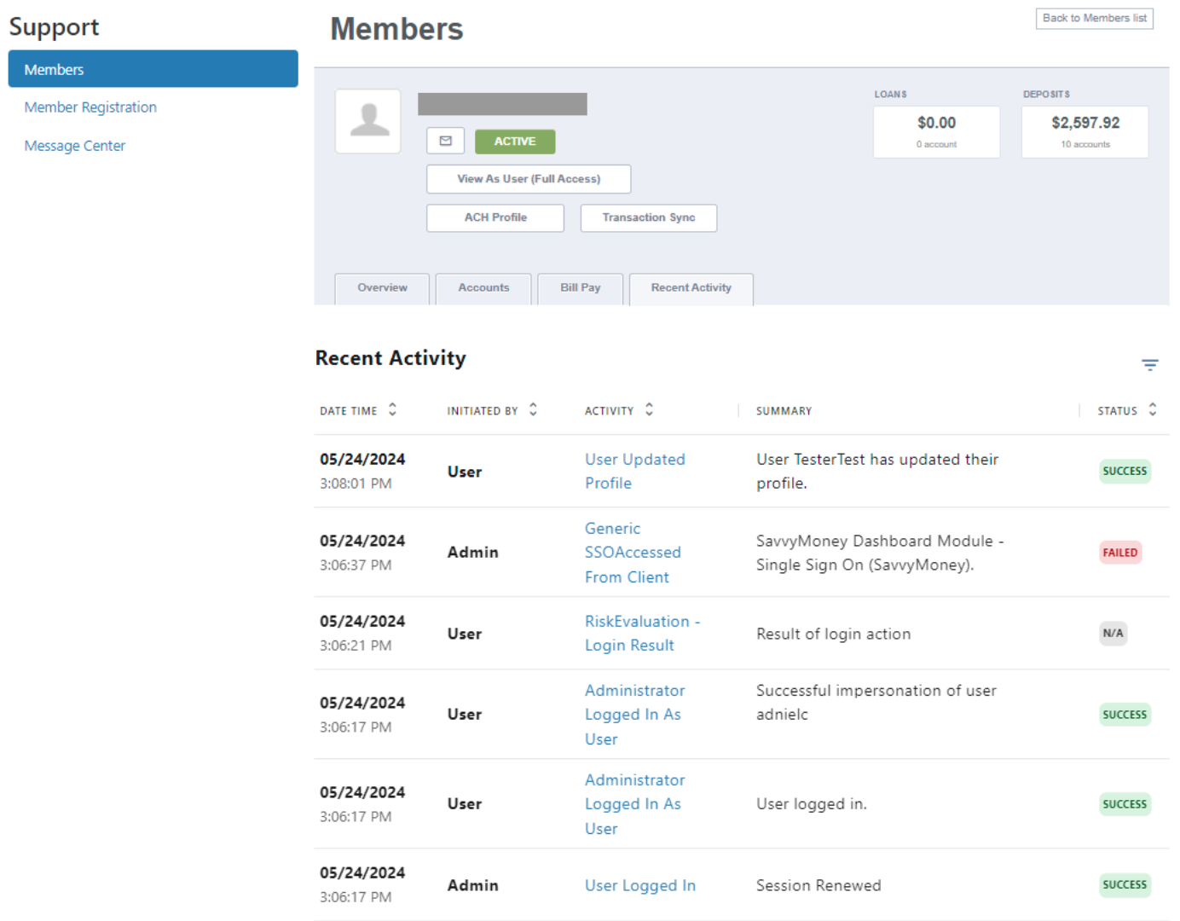Screen dimensions: 1180x921
Task: Open the ACH Profile button
Action: point(495,217)
